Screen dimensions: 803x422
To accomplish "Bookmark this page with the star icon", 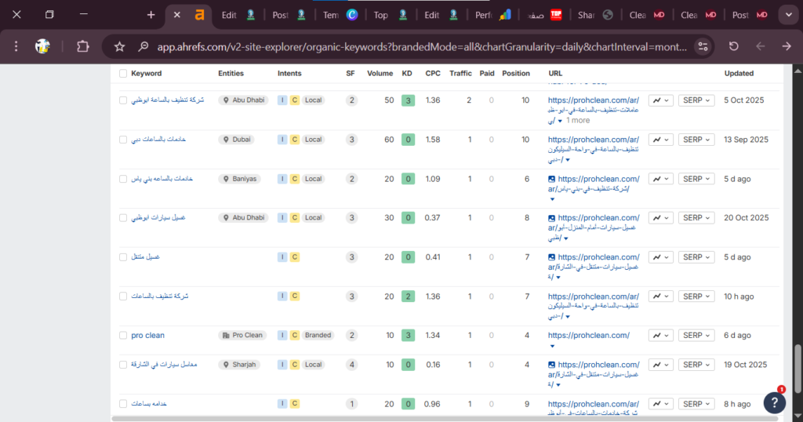I will pyautogui.click(x=120, y=46).
